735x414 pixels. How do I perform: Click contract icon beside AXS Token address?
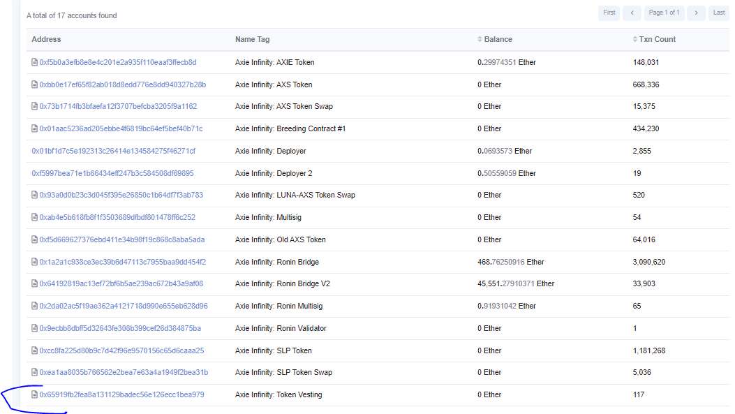[x=34, y=84]
